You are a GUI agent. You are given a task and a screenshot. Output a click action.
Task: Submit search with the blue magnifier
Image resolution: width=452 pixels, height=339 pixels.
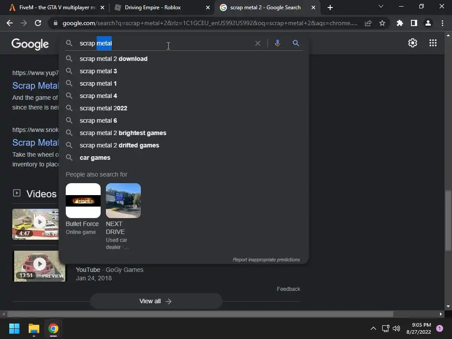tap(296, 43)
